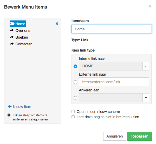
Task: Close the Bewerk Menu Items dialog
Action: pyautogui.click(x=150, y=6)
